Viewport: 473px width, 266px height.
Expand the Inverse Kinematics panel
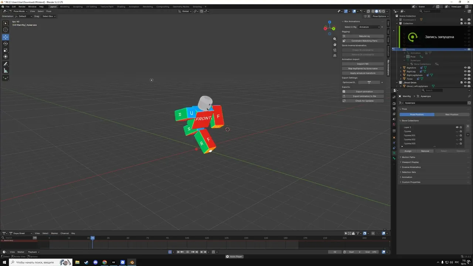[411, 167]
